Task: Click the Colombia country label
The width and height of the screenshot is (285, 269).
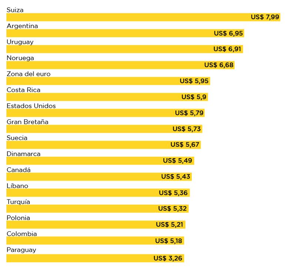Action: [22, 234]
